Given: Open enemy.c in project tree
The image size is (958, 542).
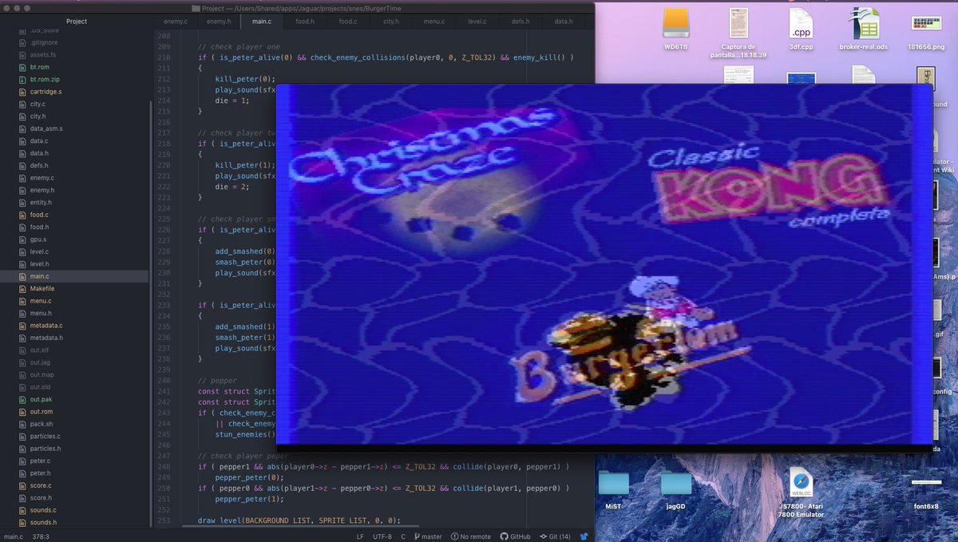Looking at the screenshot, I should [x=42, y=178].
